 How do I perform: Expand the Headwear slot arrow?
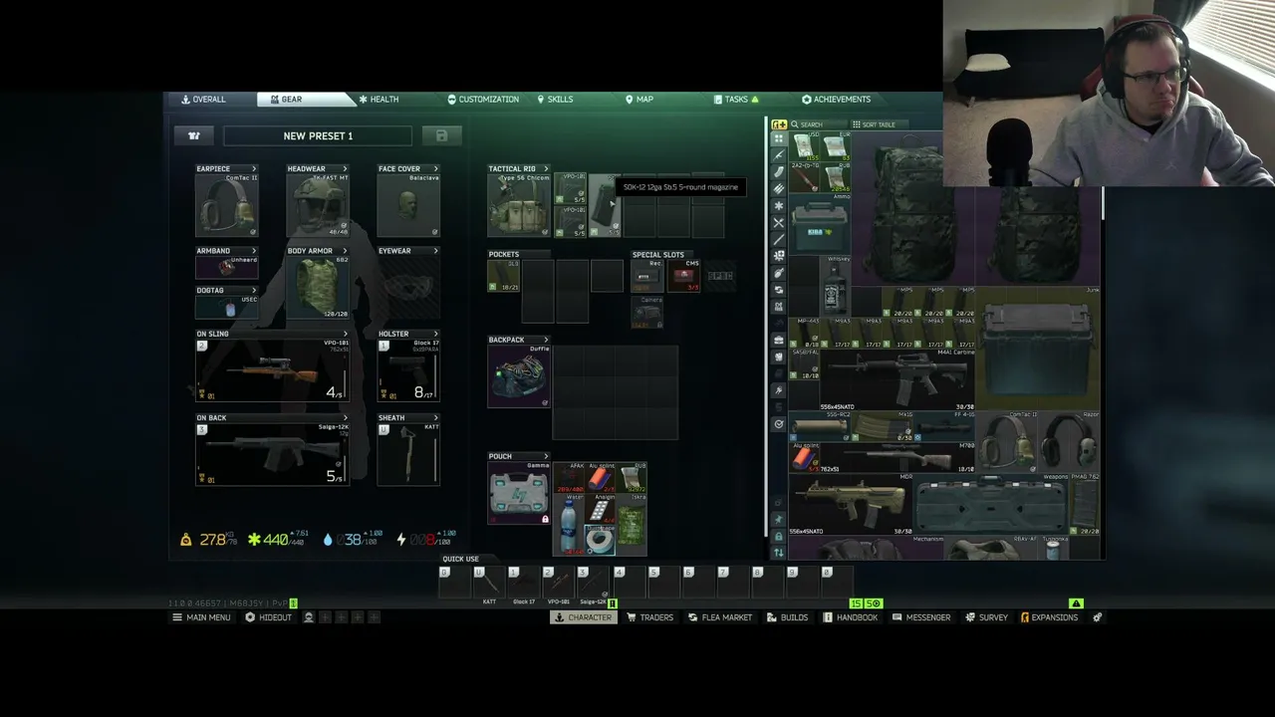click(345, 169)
